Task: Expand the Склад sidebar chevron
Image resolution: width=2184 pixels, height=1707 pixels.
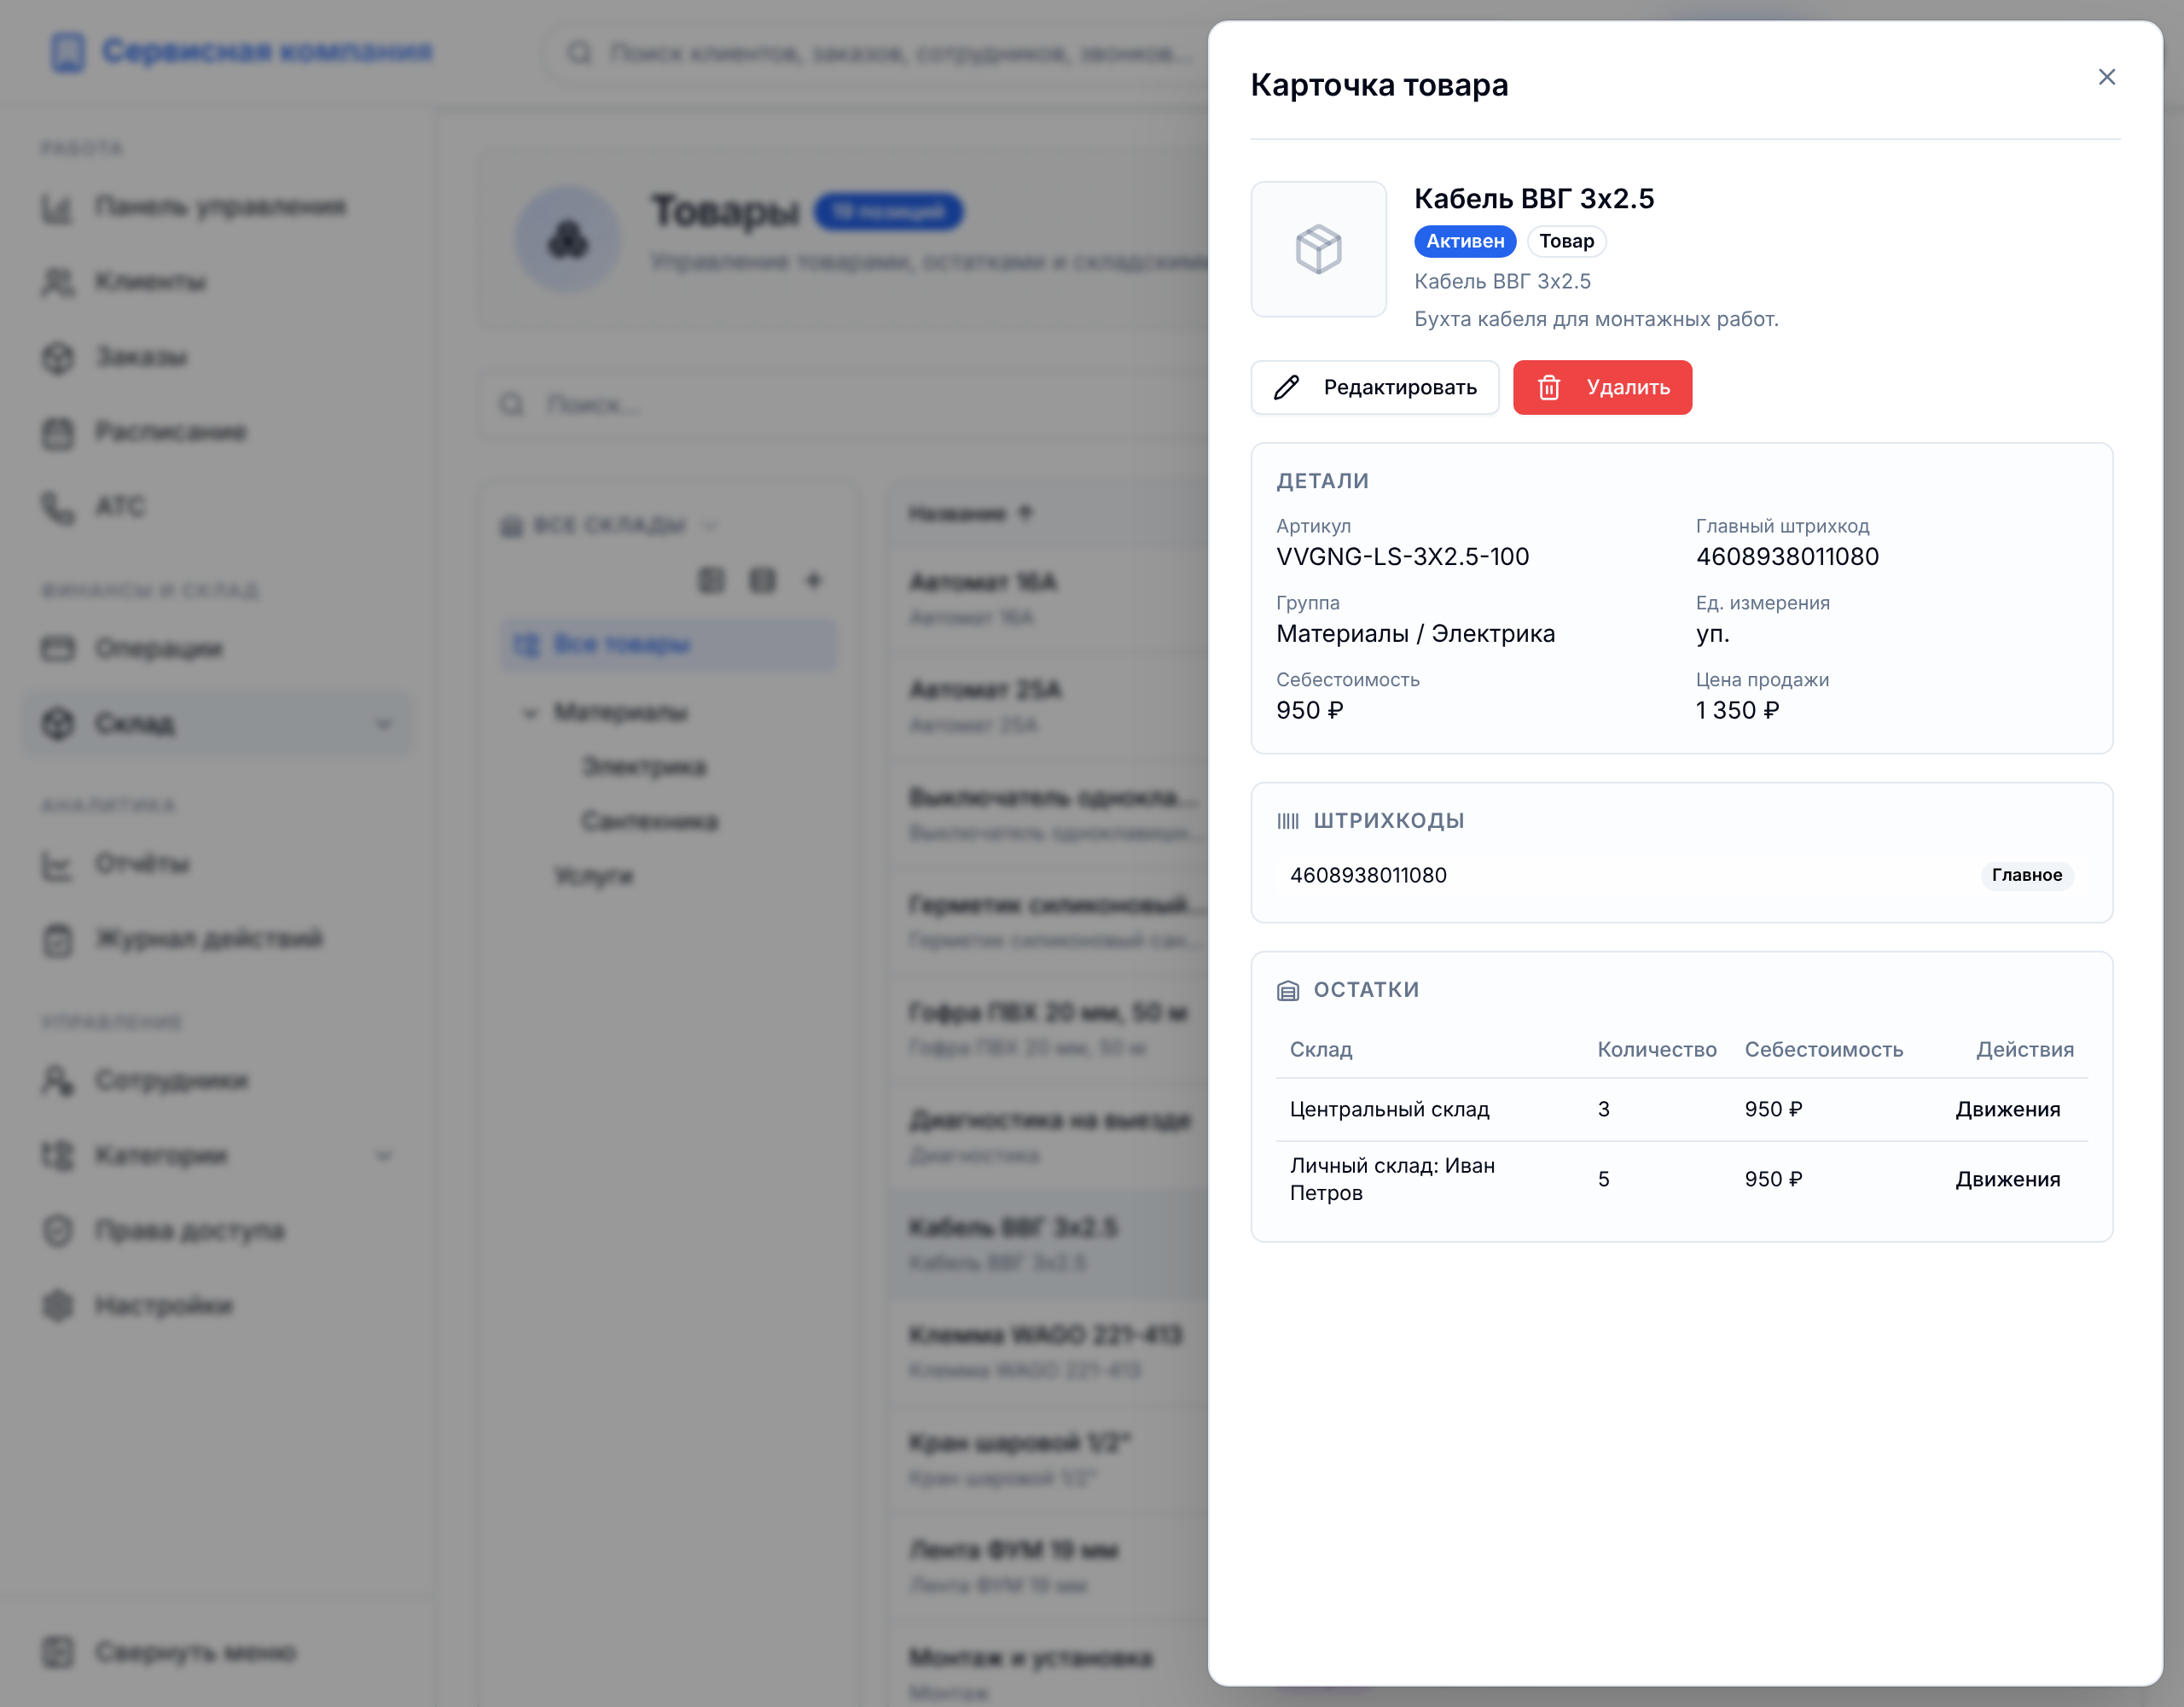Action: click(383, 724)
